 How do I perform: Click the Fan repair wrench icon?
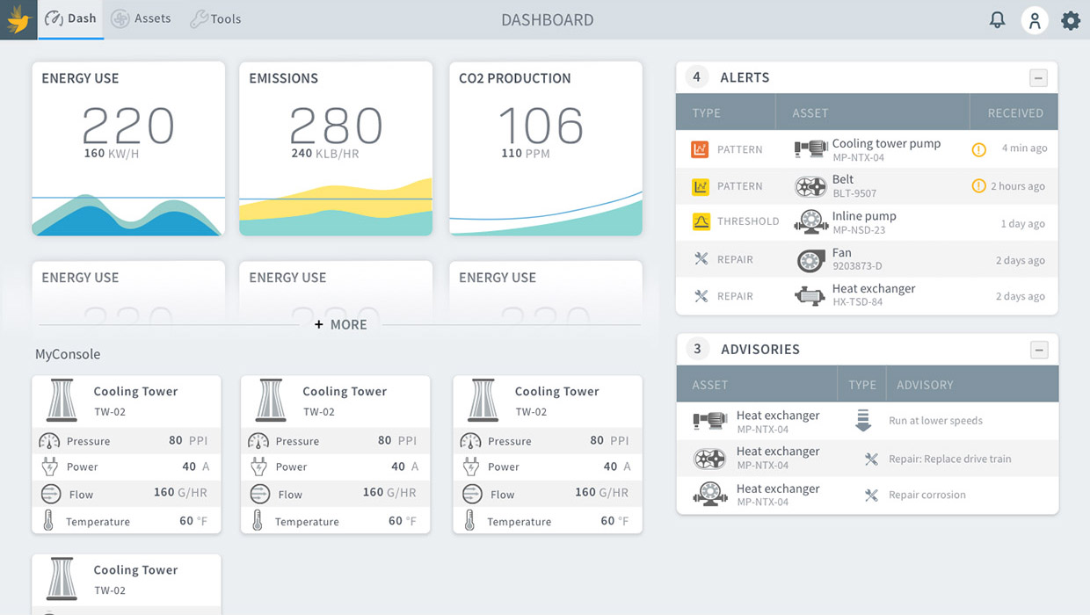pos(701,259)
